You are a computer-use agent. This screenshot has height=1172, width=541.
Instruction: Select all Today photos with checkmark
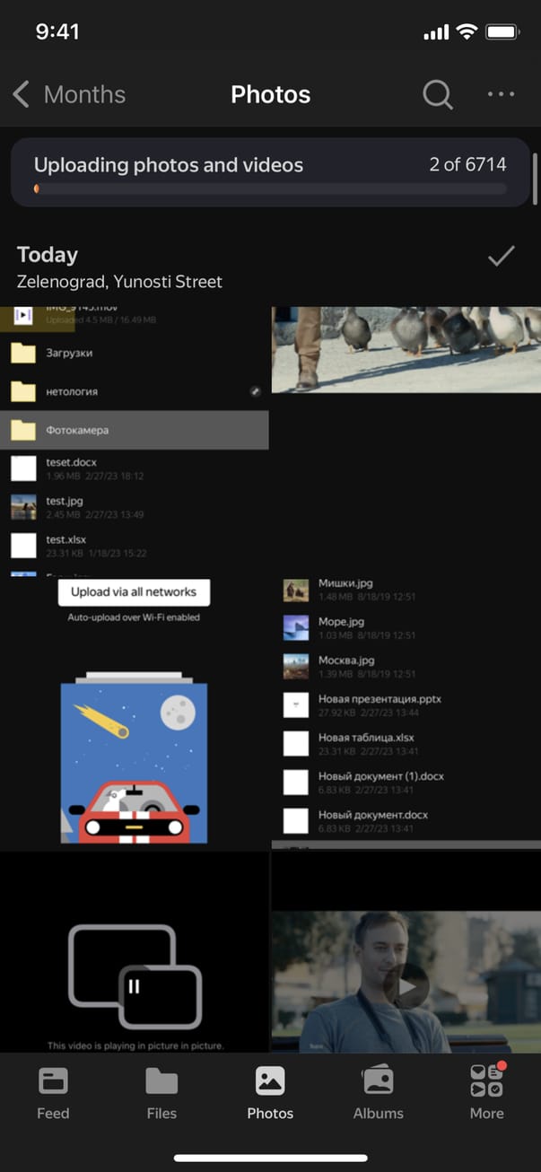(x=501, y=258)
